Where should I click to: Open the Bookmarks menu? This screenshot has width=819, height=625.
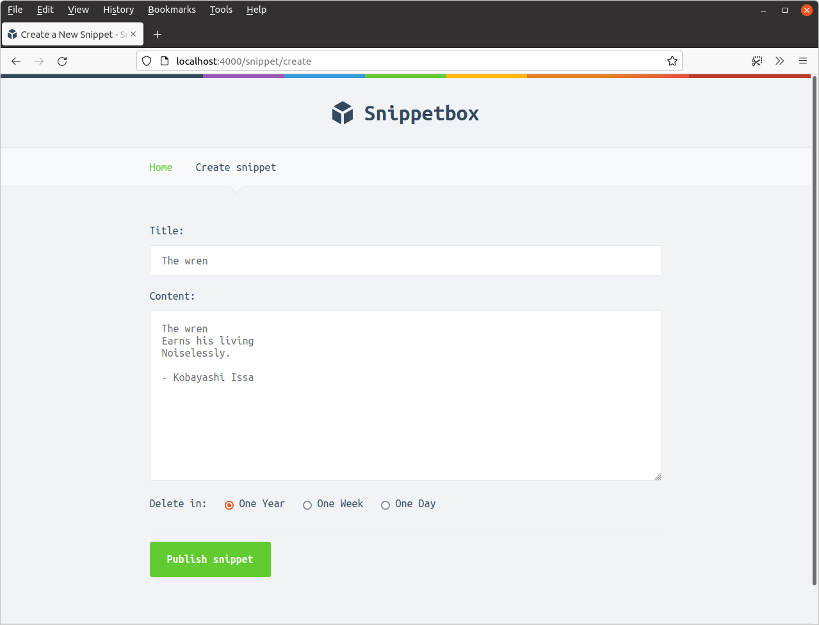172,10
